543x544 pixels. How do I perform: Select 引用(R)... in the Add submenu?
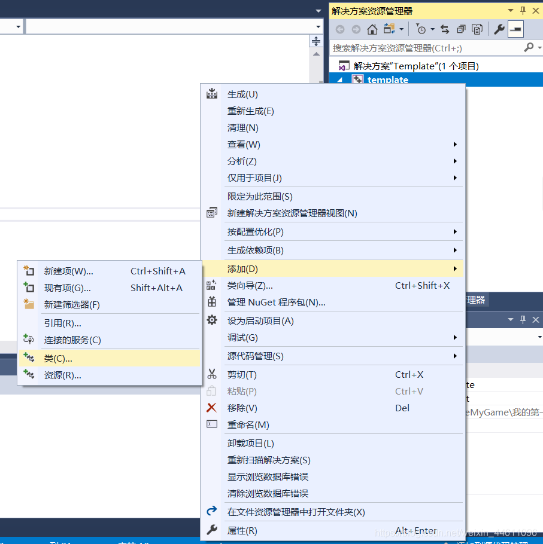110,323
